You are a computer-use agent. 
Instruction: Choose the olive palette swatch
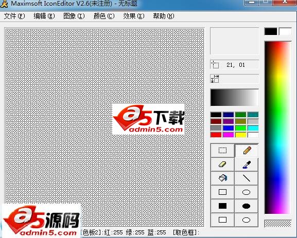[x=240, y=121]
